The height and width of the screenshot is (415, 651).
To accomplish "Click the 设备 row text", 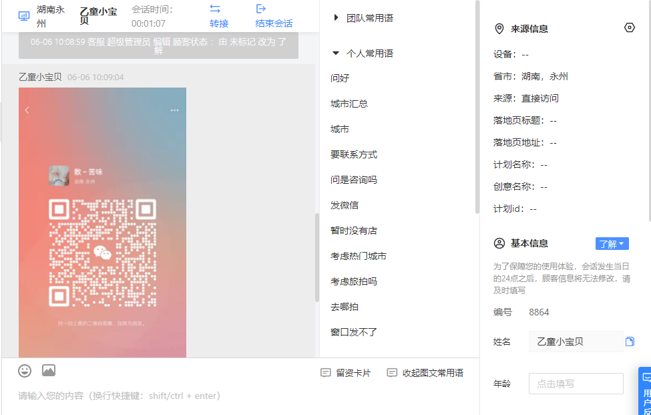I will [x=511, y=54].
